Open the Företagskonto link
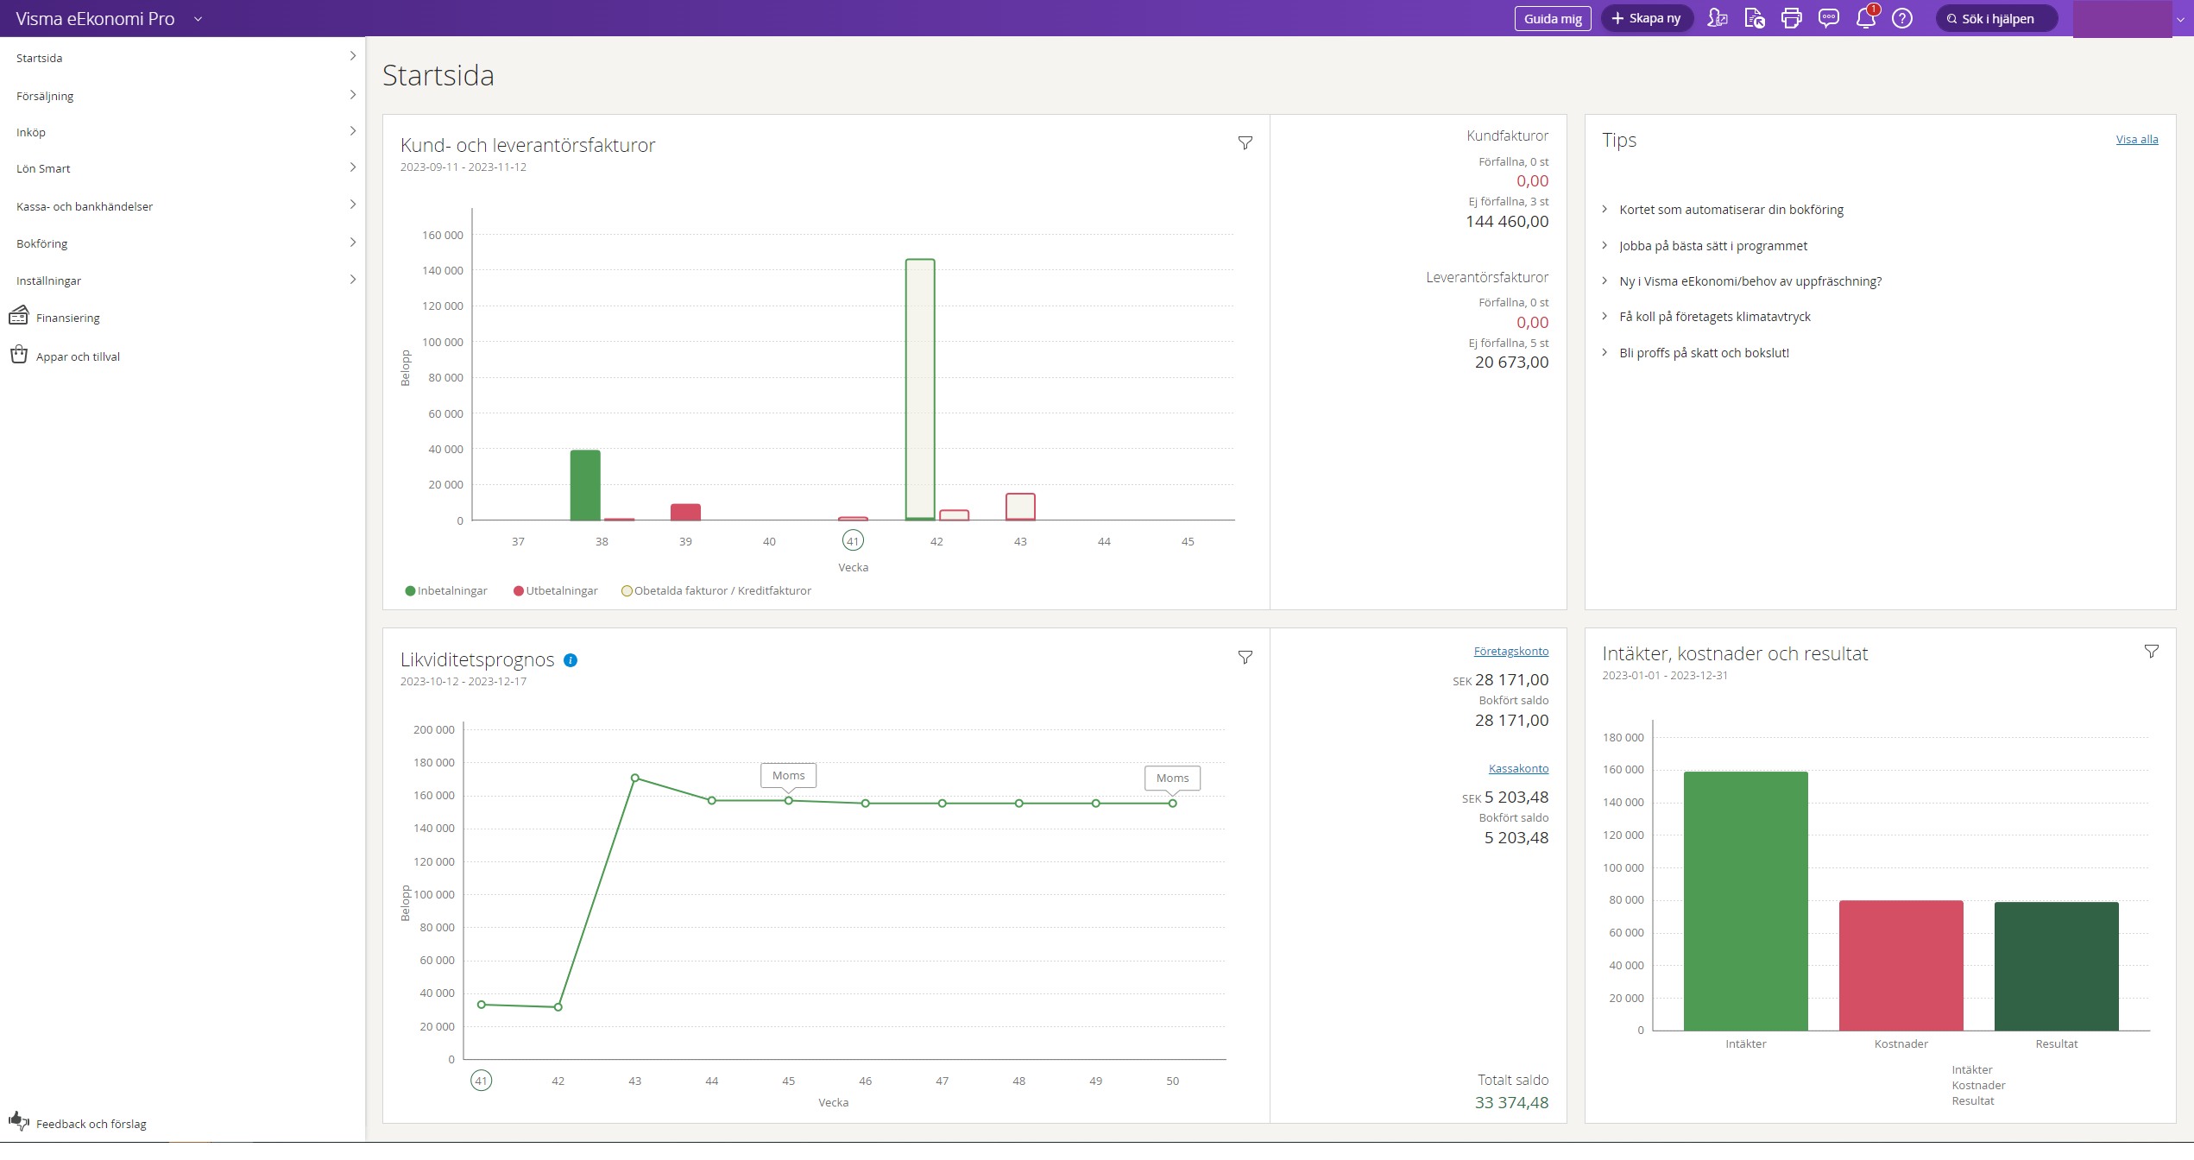 (1510, 652)
